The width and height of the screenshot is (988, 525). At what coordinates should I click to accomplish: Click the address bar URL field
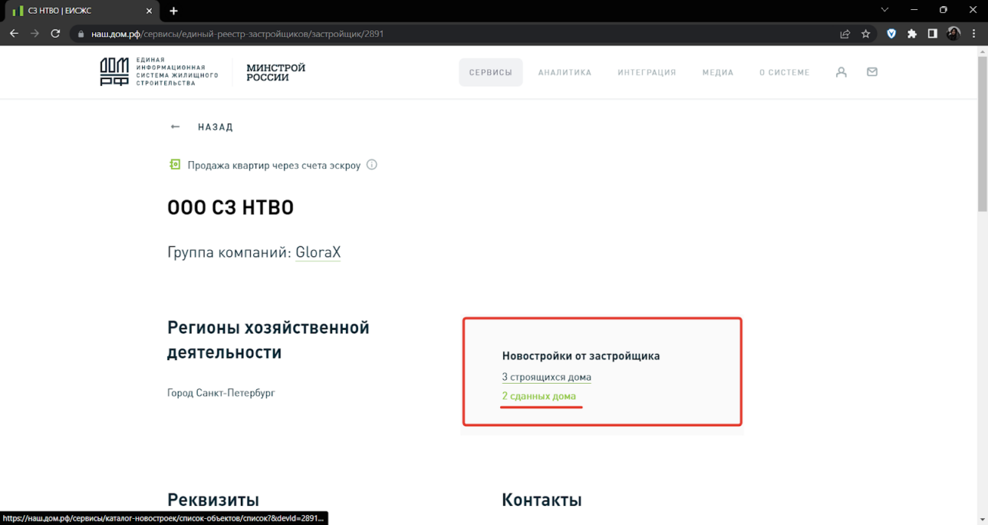click(x=456, y=33)
